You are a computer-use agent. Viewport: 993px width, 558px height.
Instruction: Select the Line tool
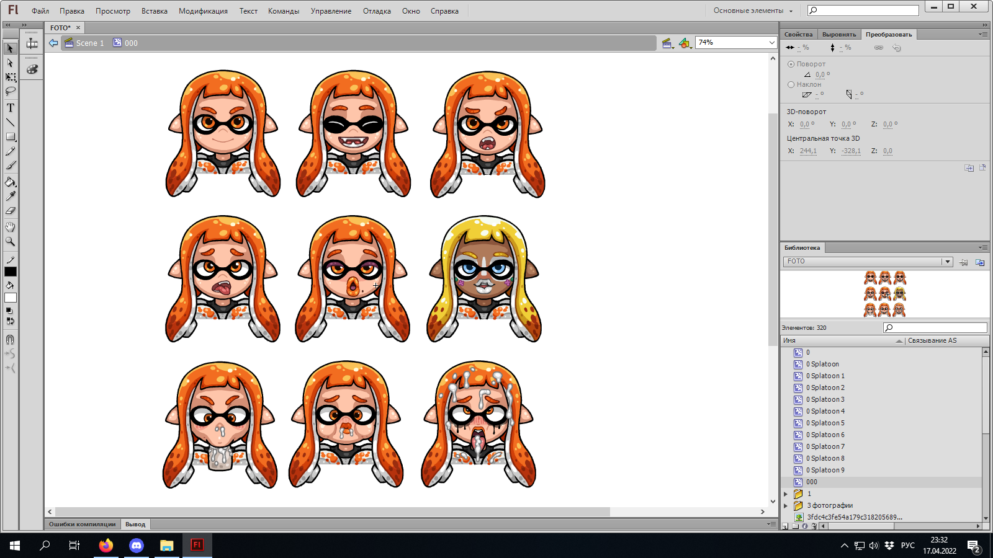[11, 122]
